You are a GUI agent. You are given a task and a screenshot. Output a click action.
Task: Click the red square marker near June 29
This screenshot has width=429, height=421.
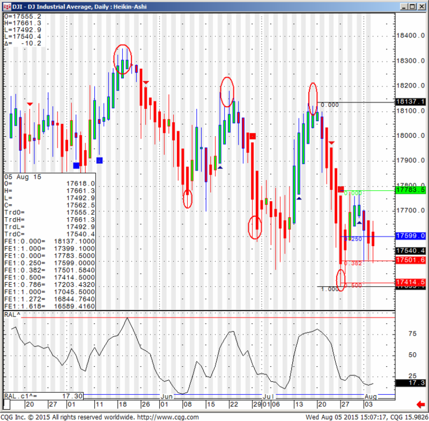coord(253,136)
